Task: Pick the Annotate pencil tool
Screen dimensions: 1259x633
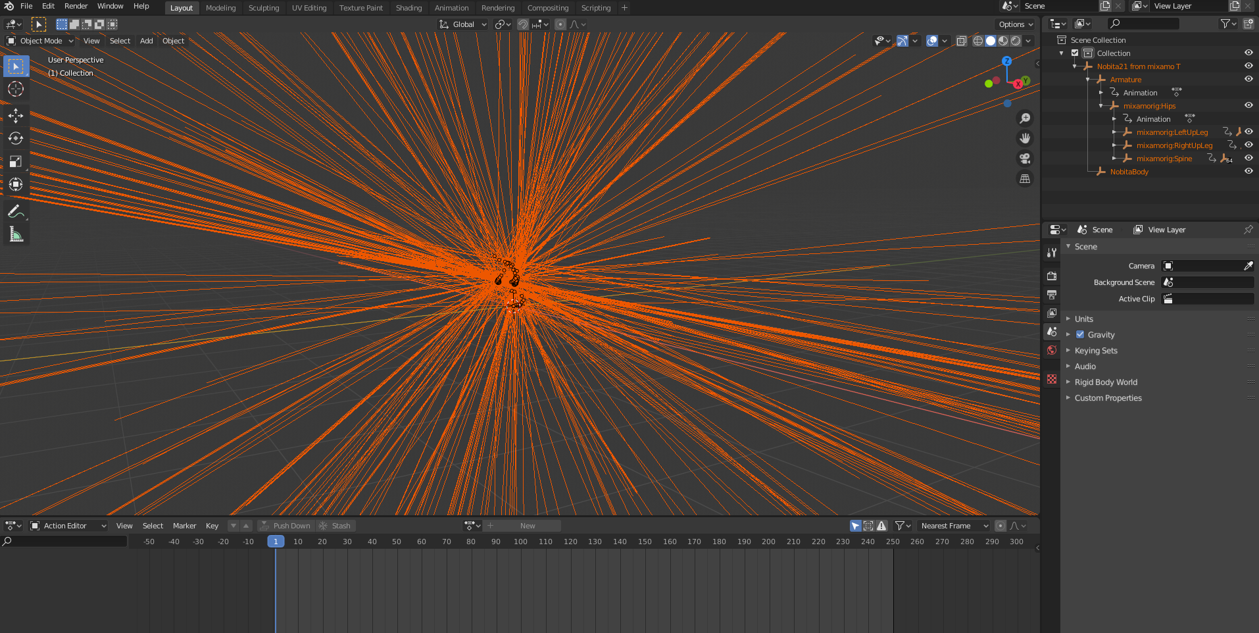Action: (16, 212)
